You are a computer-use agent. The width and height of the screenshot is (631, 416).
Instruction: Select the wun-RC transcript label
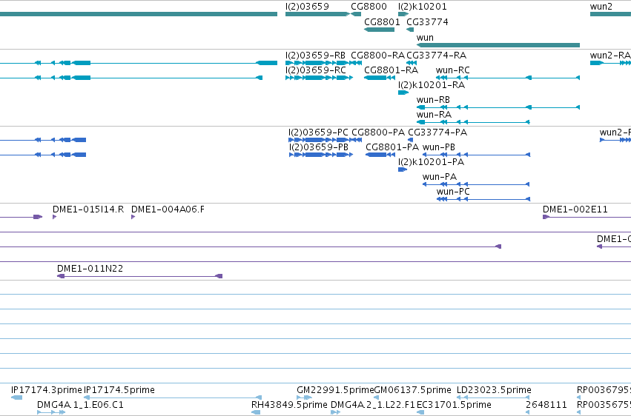[x=452, y=70]
